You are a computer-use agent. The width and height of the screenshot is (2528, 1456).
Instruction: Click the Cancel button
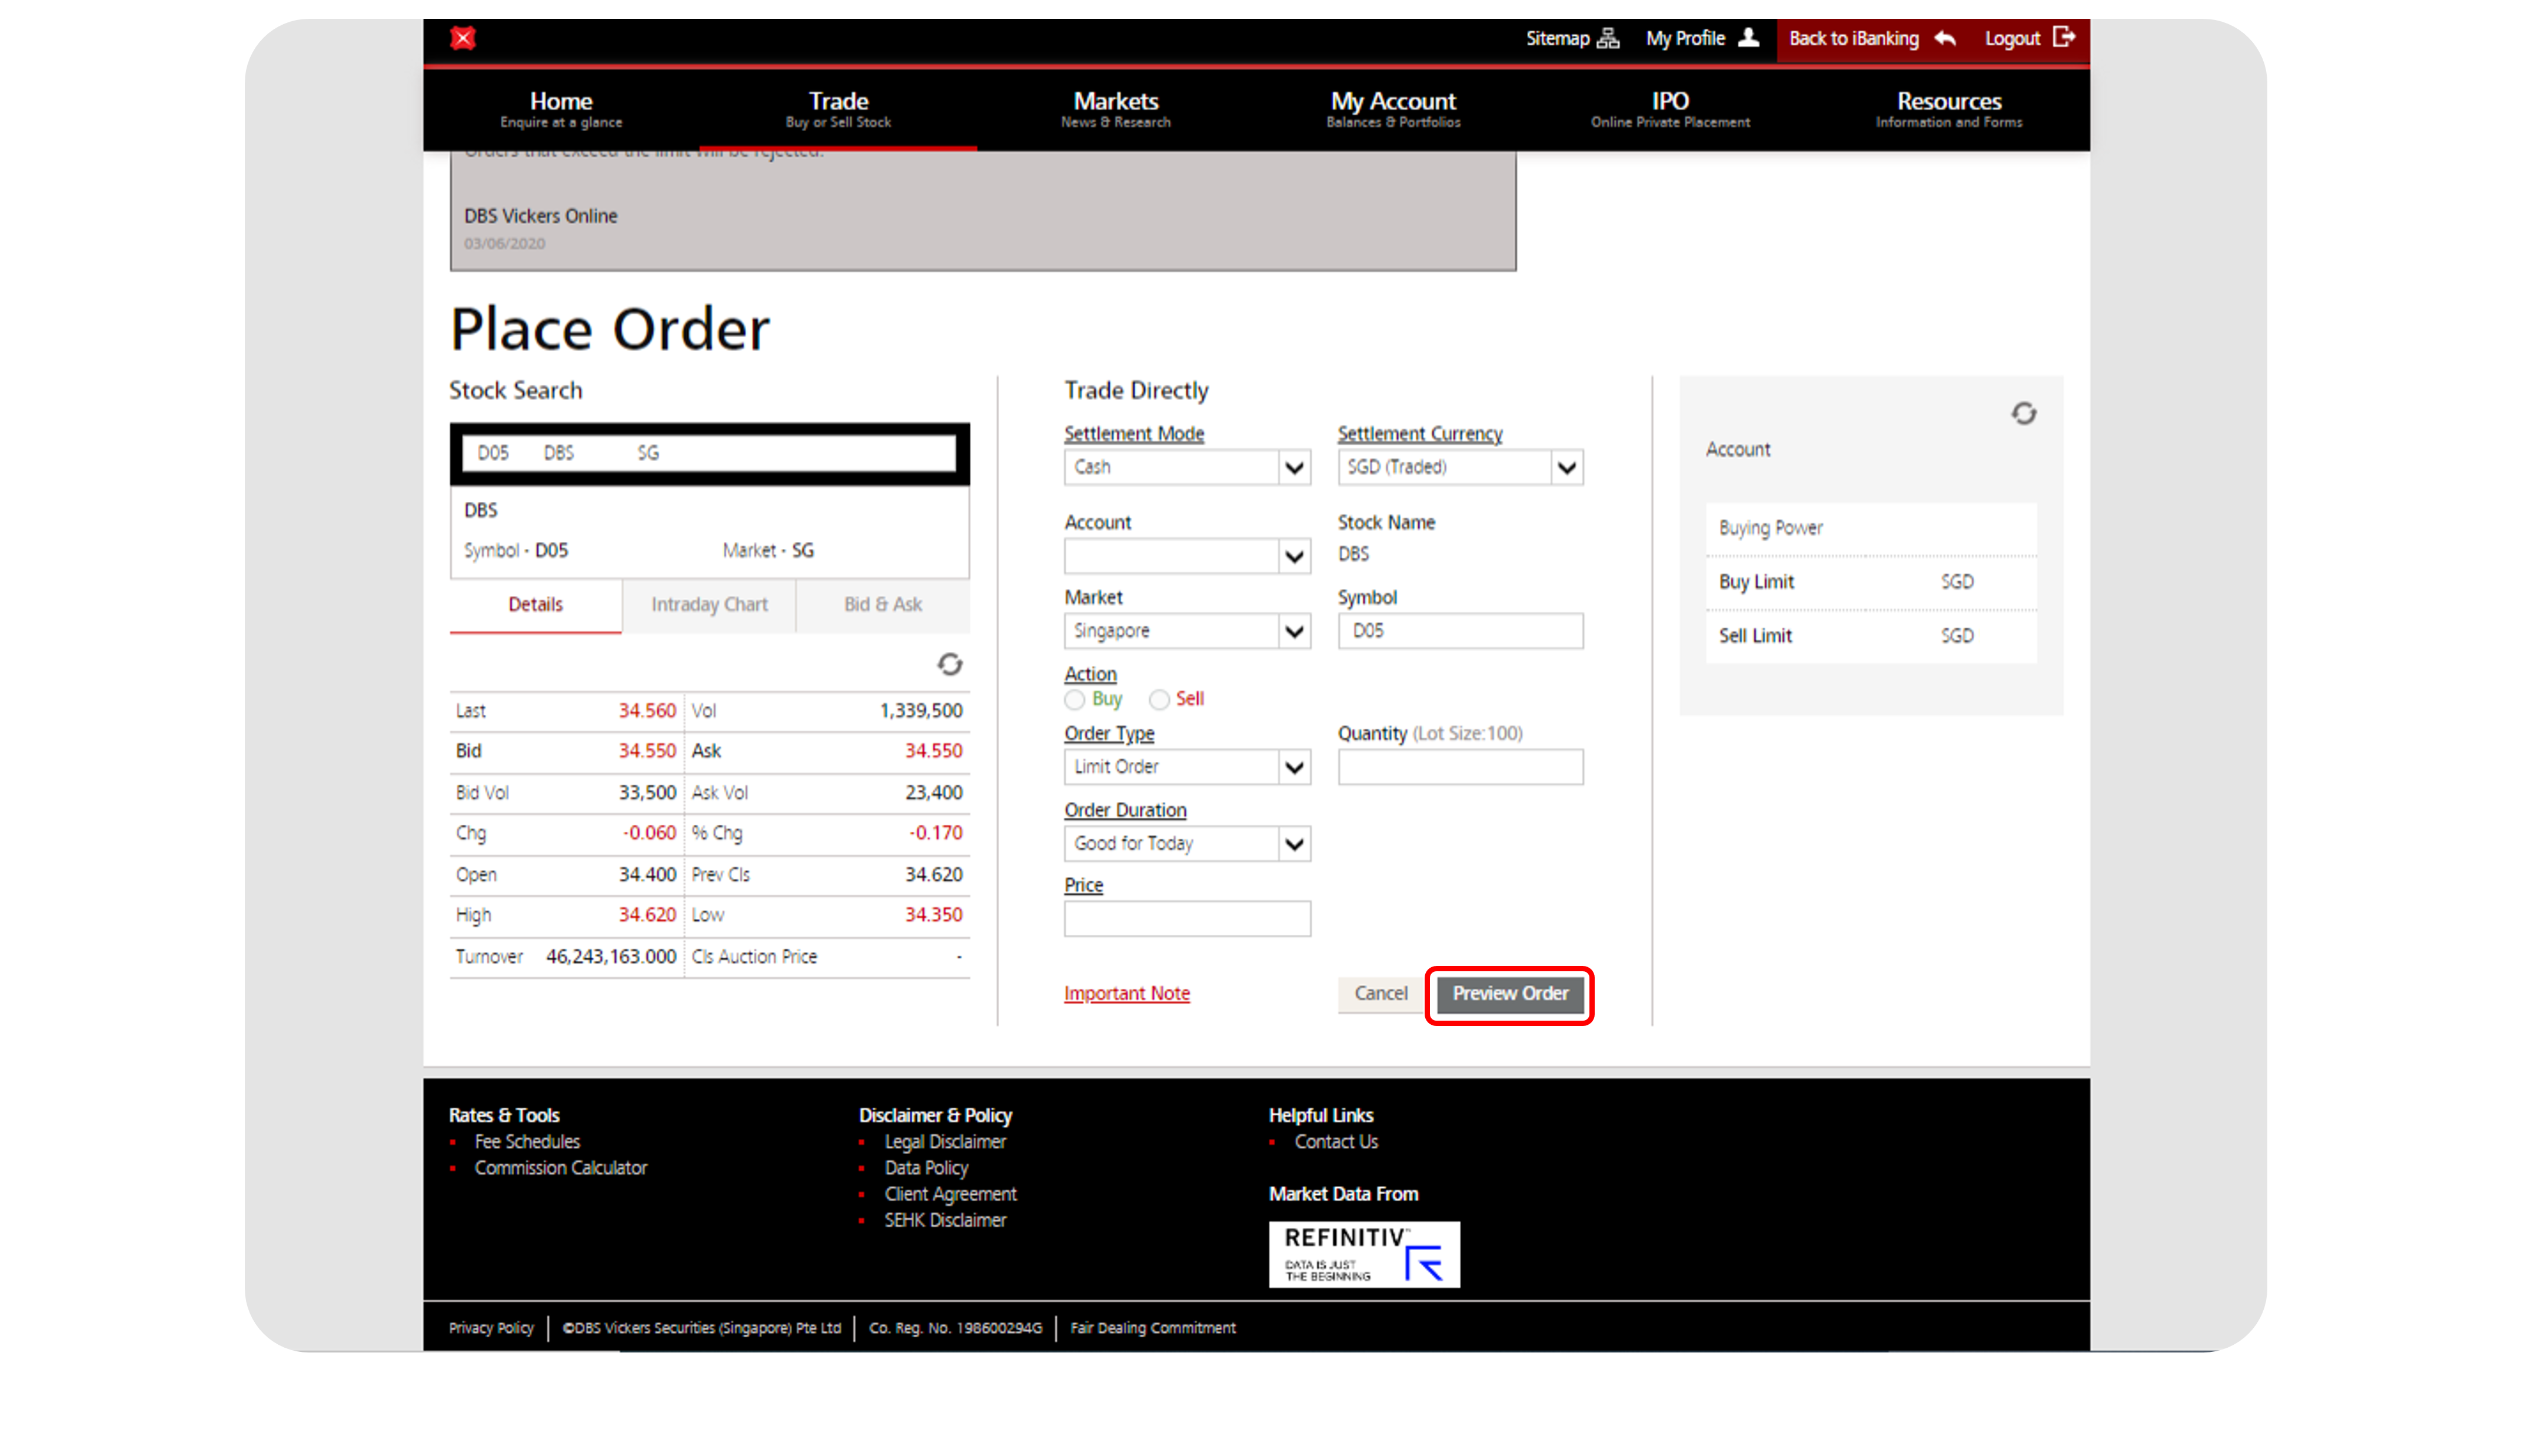[x=1381, y=993]
